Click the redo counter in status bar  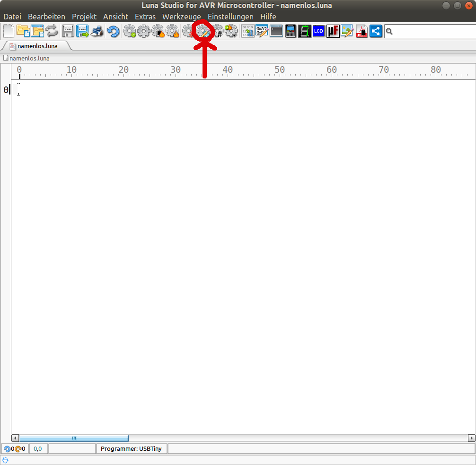pos(20,449)
